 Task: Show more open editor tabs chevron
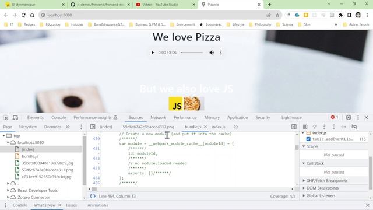point(235,127)
